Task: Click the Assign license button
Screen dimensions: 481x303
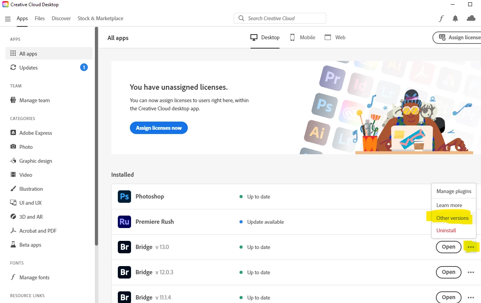Action: tap(457, 37)
